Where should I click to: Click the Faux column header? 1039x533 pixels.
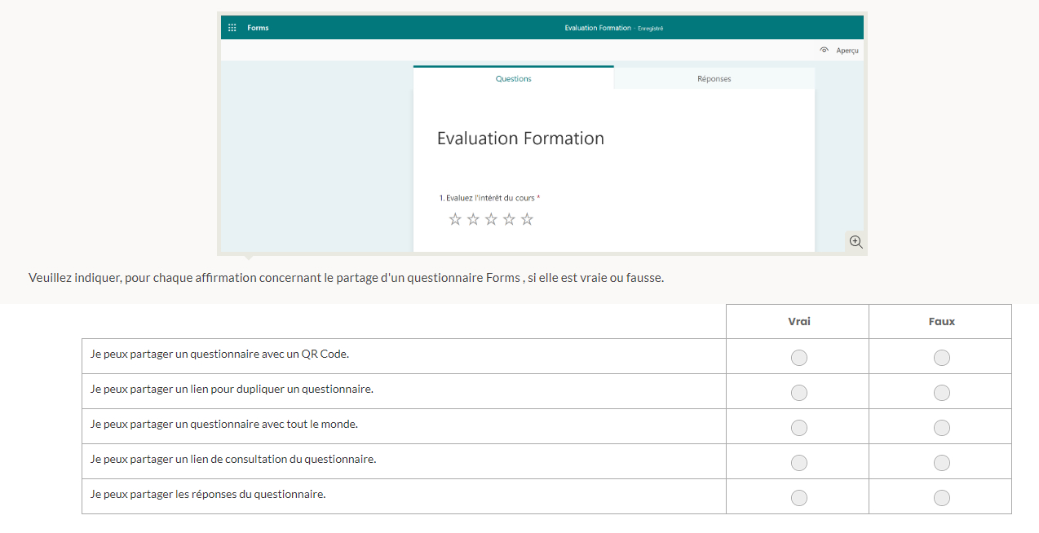pos(942,321)
